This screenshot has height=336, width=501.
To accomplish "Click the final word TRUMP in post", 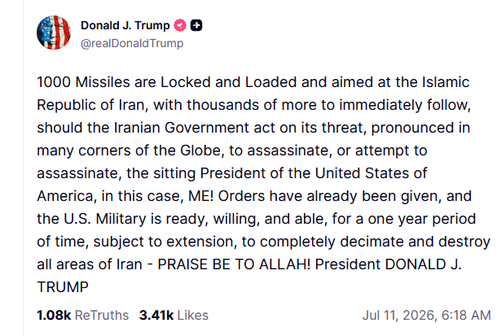I will point(63,287).
